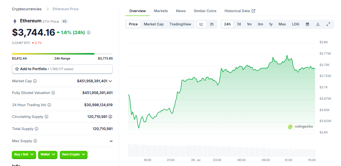Set chart range to 1y
Image resolution: width=341 pixels, height=166 pixels.
click(271, 24)
